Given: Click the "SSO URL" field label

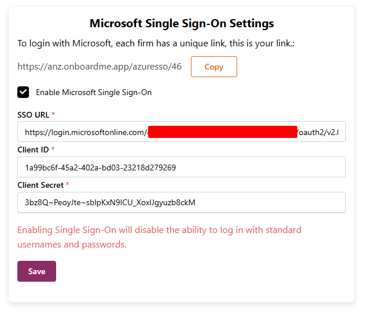Looking at the screenshot, I should tap(33, 115).
